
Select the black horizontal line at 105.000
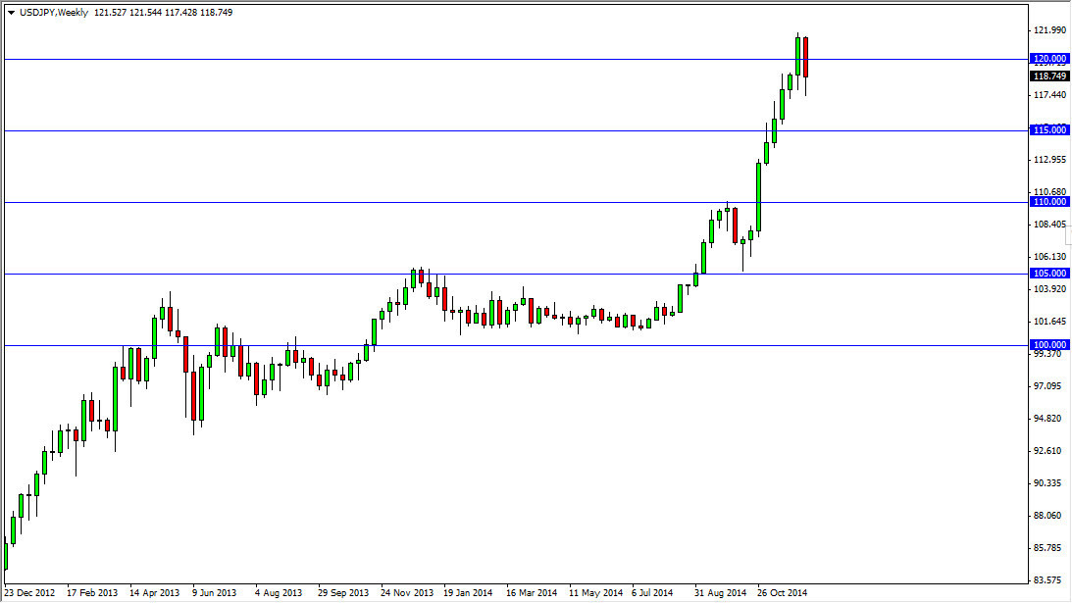coord(392,274)
